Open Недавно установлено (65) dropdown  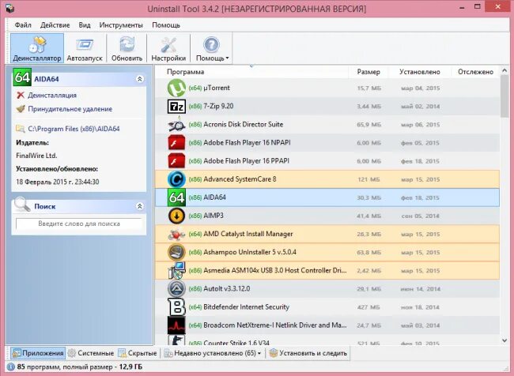[213, 353]
